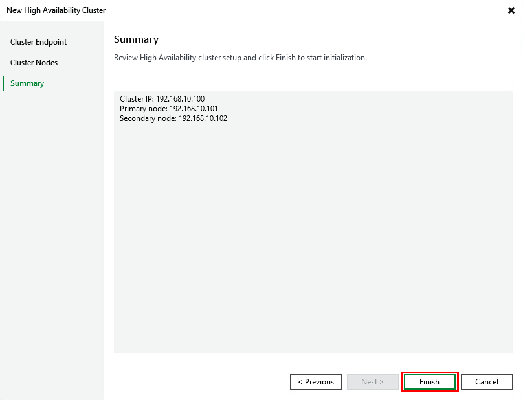Click the Previous button

pos(315,382)
